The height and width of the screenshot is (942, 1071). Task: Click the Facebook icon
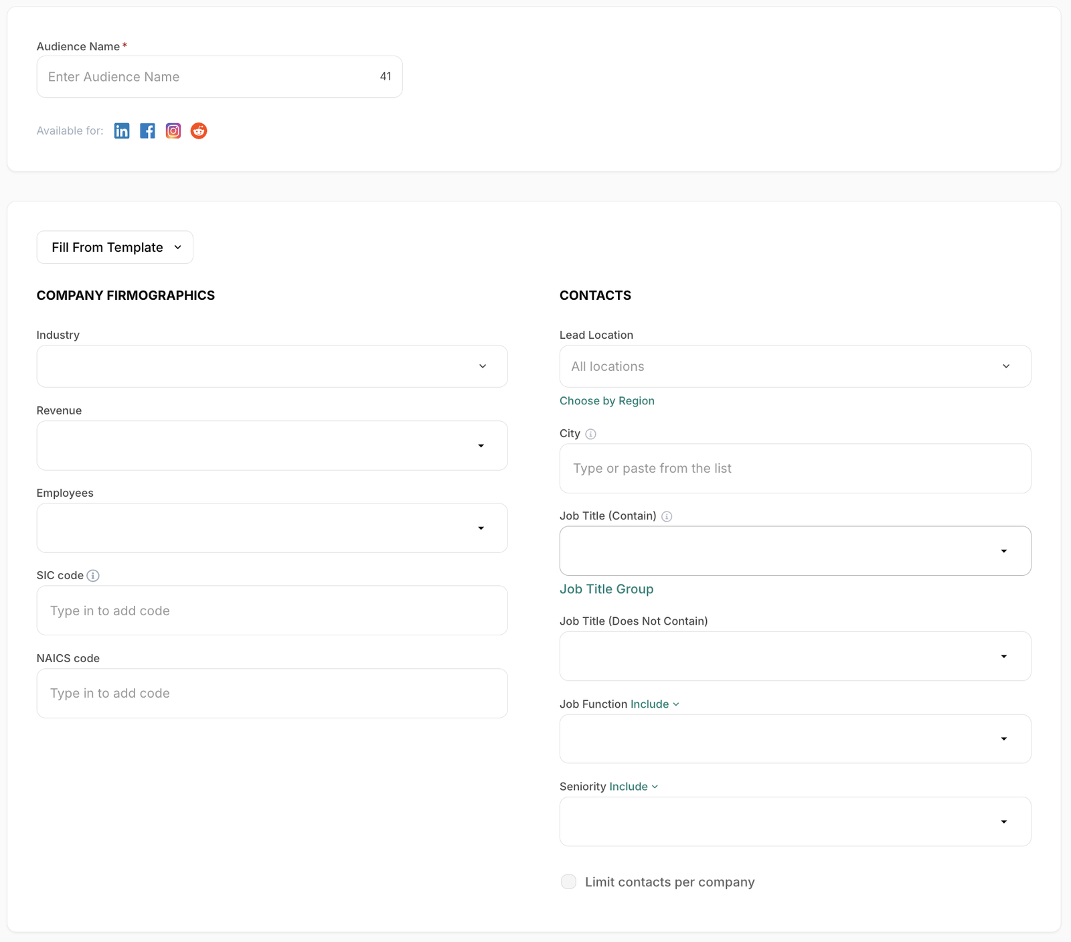tap(147, 131)
